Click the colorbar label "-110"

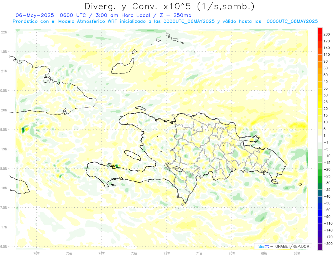coord(328,223)
